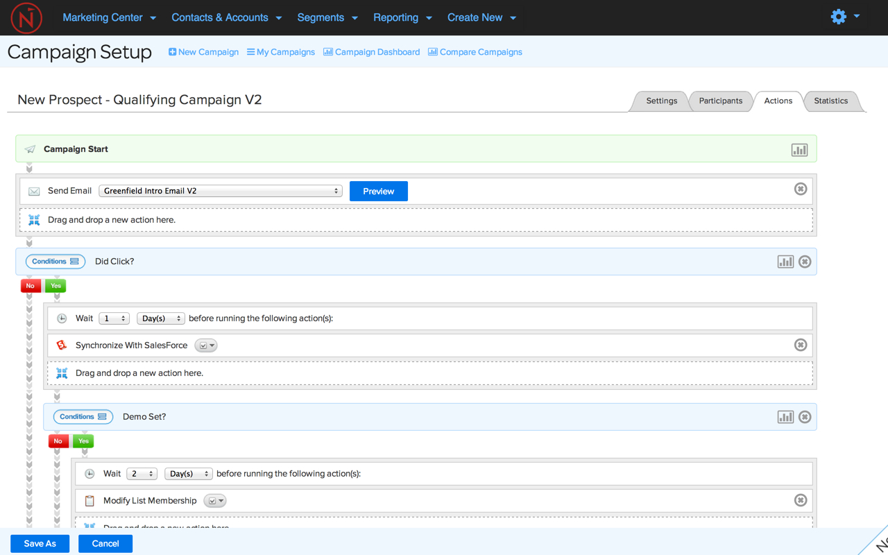Click the drop zone below Send Email
Screen dimensions: 888x555
416,220
